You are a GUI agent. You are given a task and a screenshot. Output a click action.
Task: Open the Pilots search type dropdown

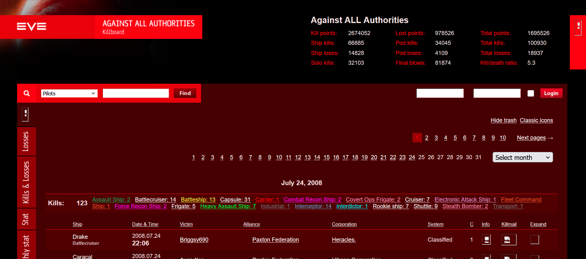[x=69, y=93]
